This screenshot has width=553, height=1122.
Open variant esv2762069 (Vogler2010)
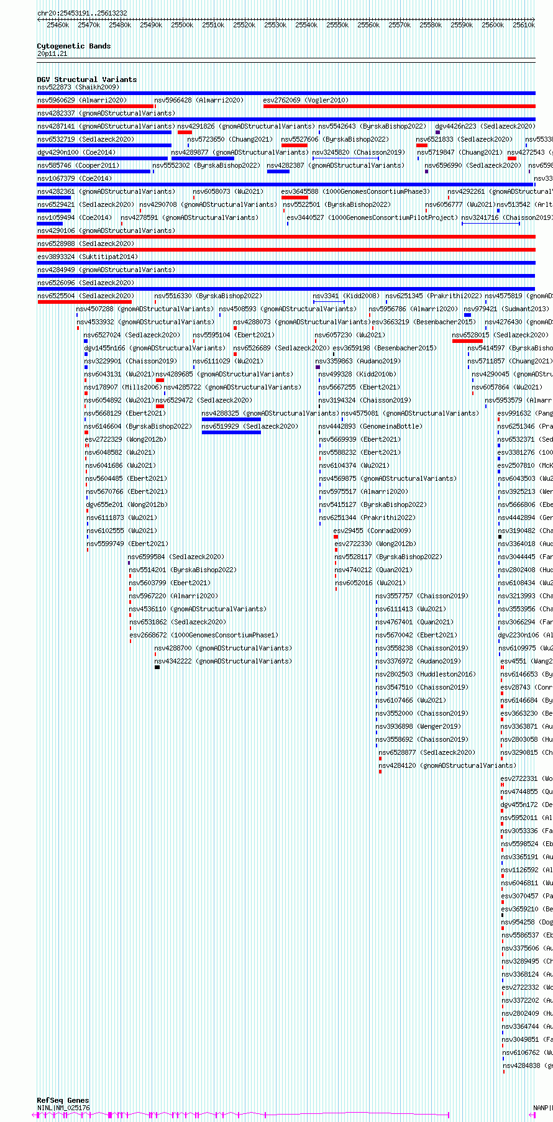tap(306, 100)
